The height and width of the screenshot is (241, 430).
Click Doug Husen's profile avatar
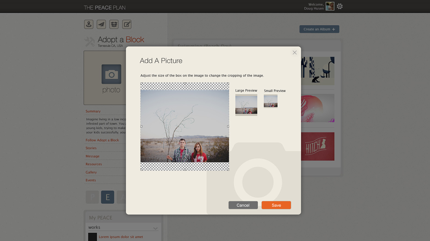coord(330,6)
